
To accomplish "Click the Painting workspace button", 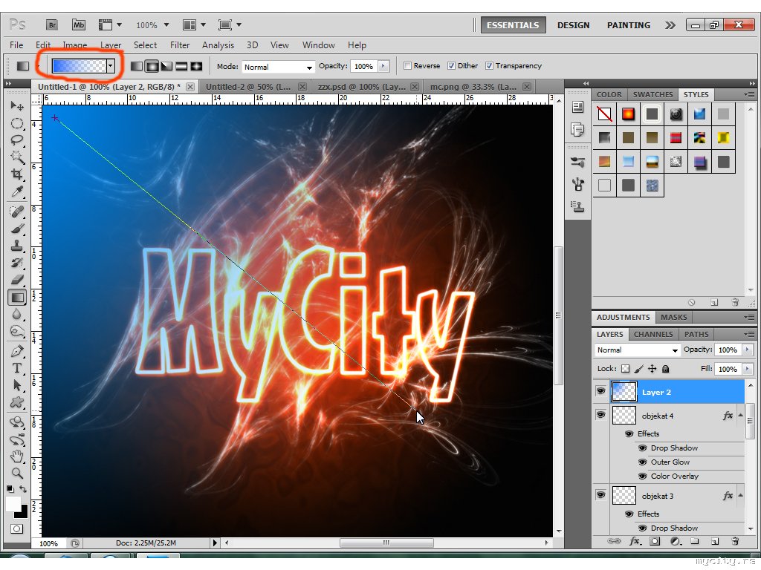I will pyautogui.click(x=628, y=25).
